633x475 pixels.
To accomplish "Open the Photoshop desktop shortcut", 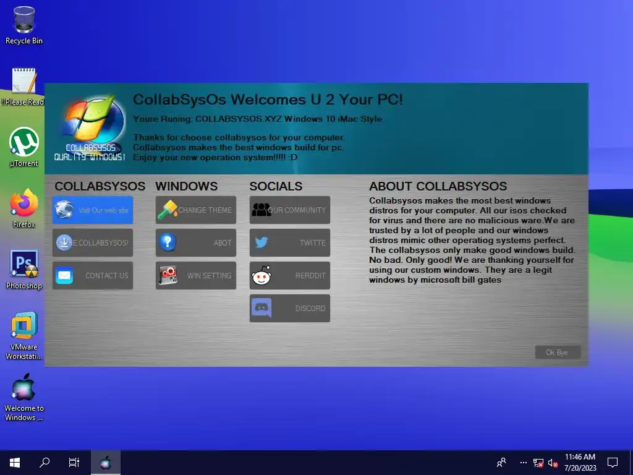I will point(24,270).
